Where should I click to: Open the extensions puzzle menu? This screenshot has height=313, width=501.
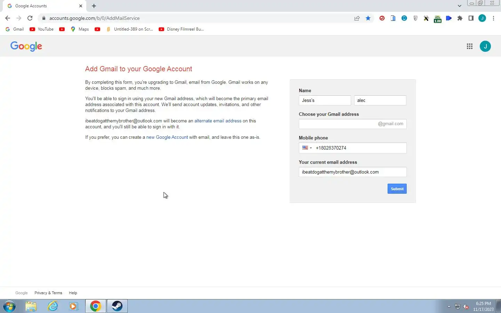click(x=460, y=18)
